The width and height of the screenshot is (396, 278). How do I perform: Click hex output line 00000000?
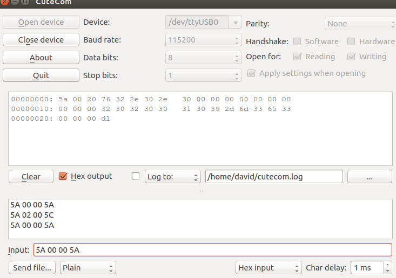click(151, 99)
